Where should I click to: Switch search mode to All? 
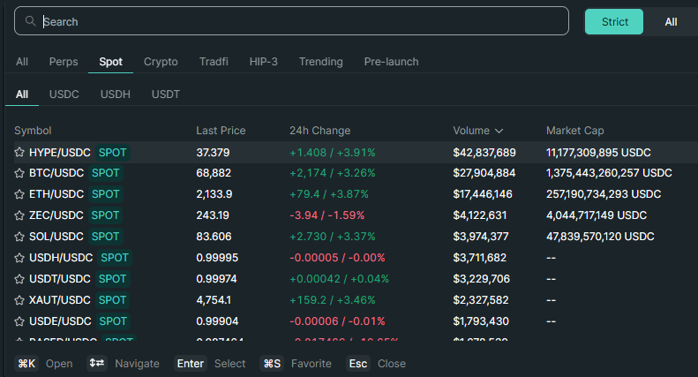click(671, 22)
